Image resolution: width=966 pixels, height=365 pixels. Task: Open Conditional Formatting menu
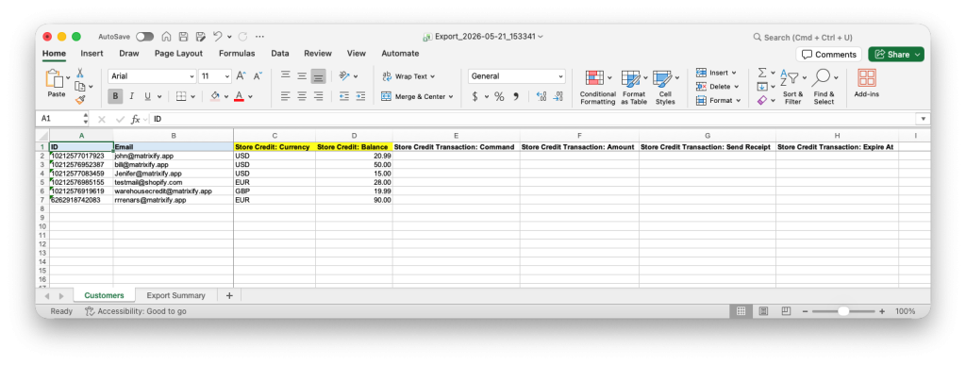tap(597, 88)
